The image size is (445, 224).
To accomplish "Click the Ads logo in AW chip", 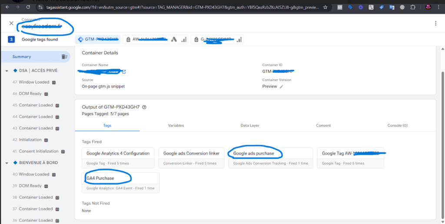I will coord(174,39).
